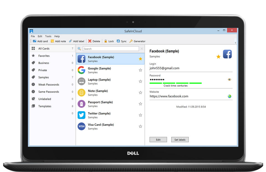Select the Templates sidebar row
This screenshot has width=266, height=172.
52,106
